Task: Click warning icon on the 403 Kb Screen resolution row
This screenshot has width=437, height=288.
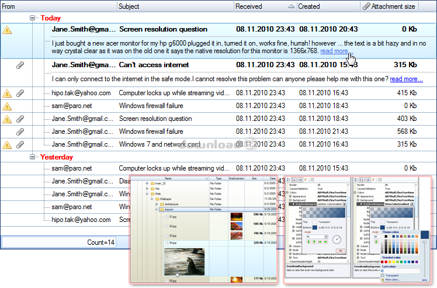Action: coord(7,119)
